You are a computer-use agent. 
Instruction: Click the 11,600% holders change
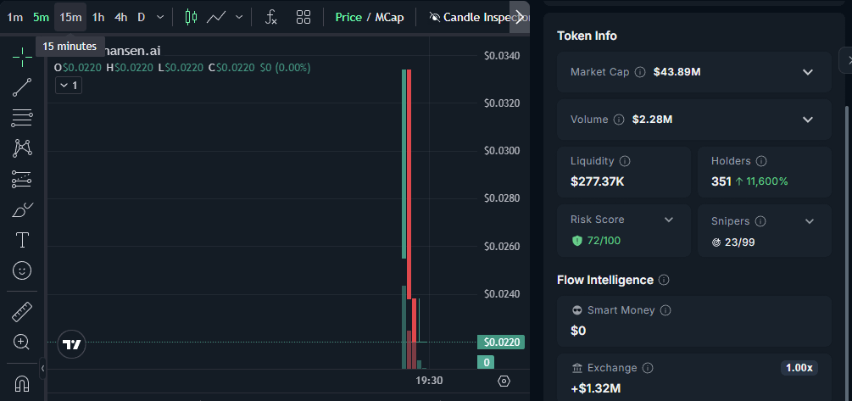766,181
